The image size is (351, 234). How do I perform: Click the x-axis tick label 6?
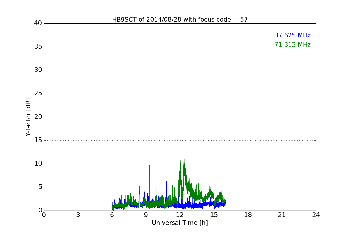click(x=112, y=215)
